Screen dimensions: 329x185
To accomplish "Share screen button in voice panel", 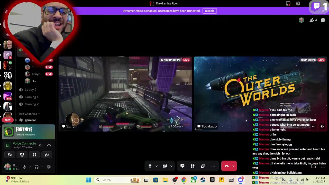I will 22,155.
